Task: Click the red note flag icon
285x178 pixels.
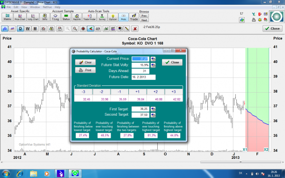Action: coord(260,14)
